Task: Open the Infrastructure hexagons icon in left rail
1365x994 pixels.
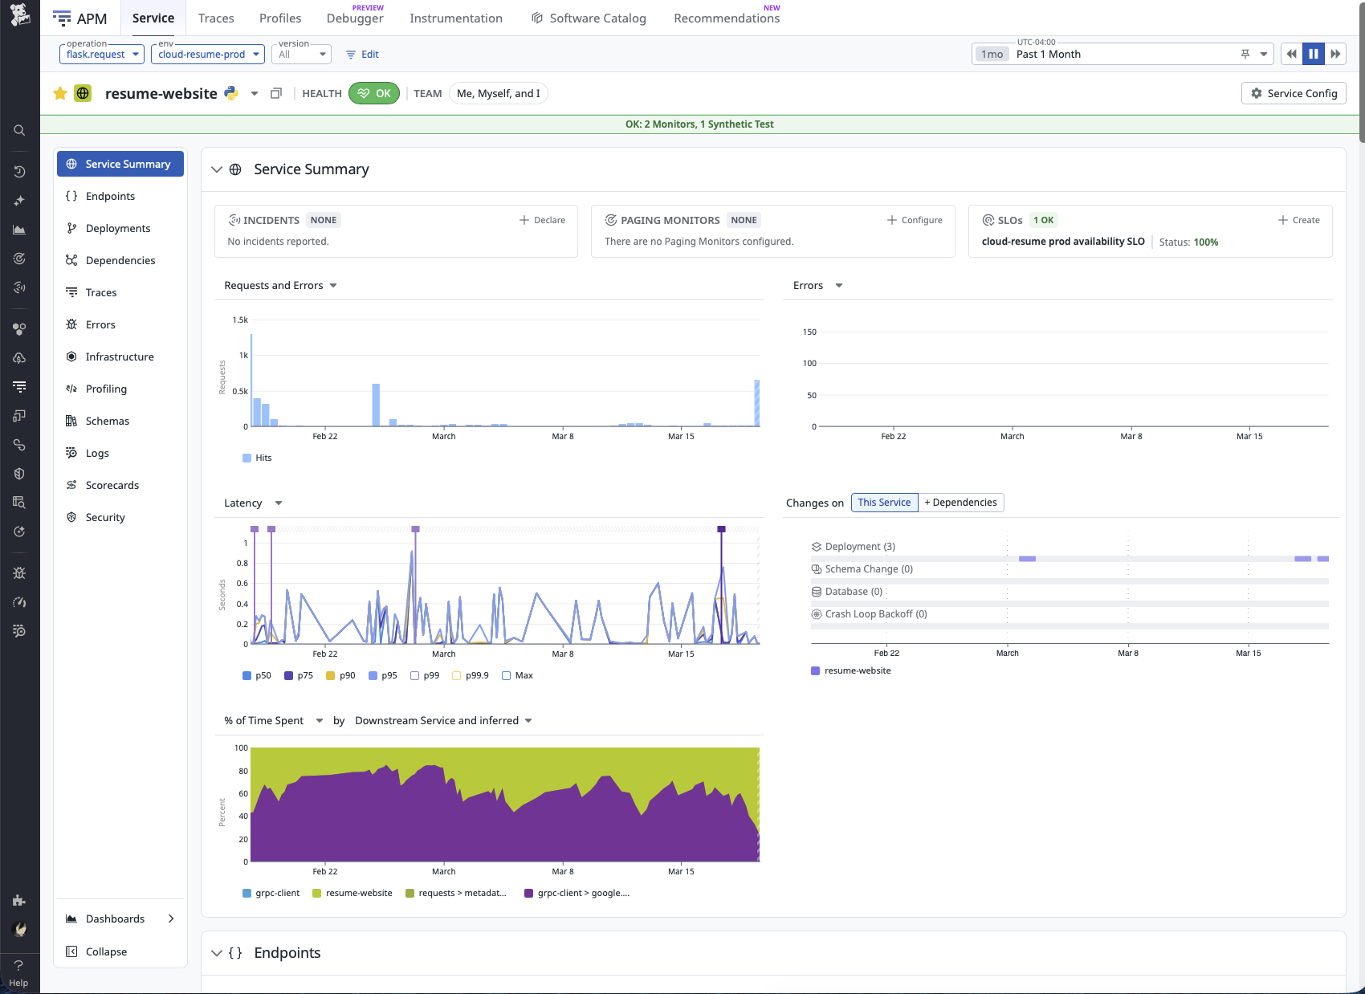Action: (x=19, y=329)
